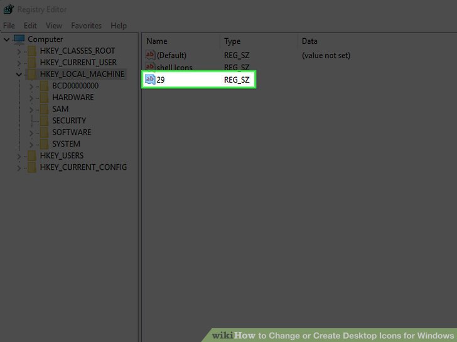
Task: Expand the SAM chevron
Action: click(x=31, y=110)
